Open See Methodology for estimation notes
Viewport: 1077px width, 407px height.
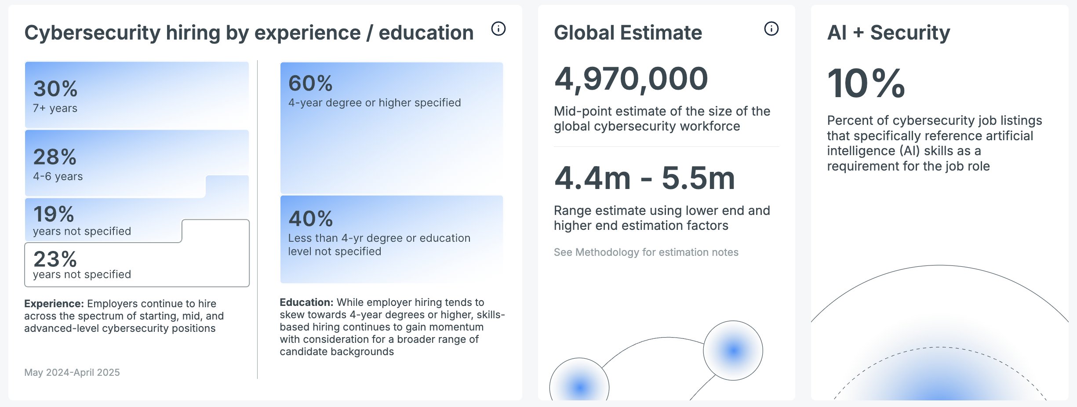(x=646, y=252)
